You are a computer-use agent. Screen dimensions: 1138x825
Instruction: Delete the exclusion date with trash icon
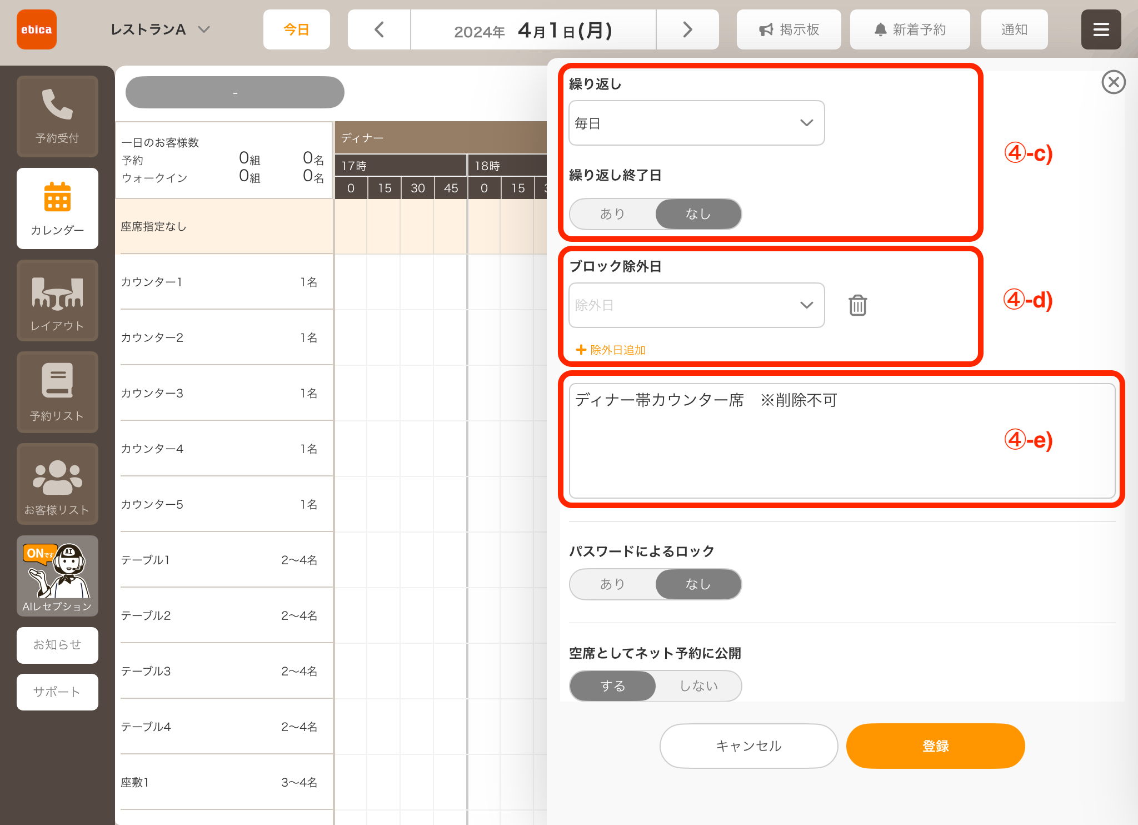(x=857, y=305)
